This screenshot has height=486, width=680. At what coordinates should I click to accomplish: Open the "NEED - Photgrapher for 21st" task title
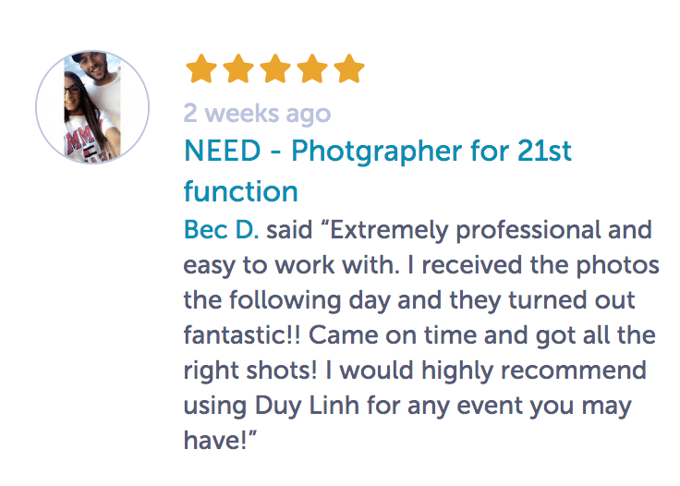[378, 151]
